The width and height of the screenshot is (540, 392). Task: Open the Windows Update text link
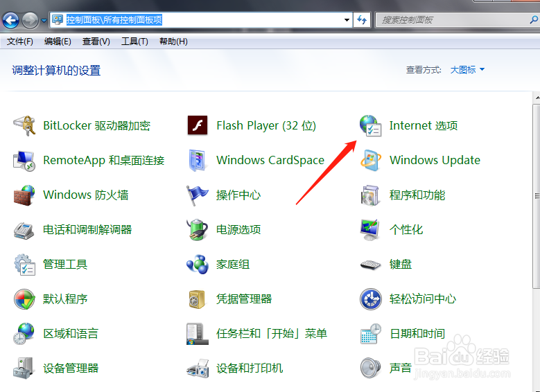435,161
